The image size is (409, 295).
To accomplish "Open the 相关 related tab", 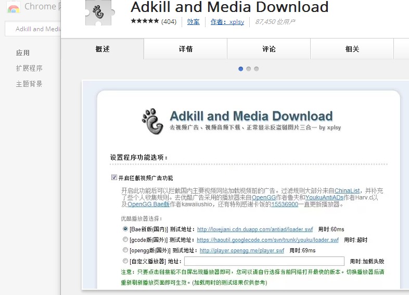I will pos(352,49).
